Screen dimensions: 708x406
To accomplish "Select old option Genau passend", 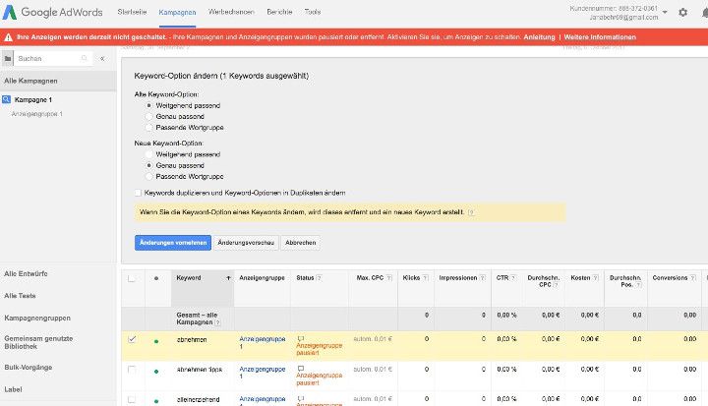I will (148, 117).
